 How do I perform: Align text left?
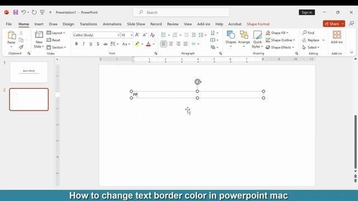point(163,44)
